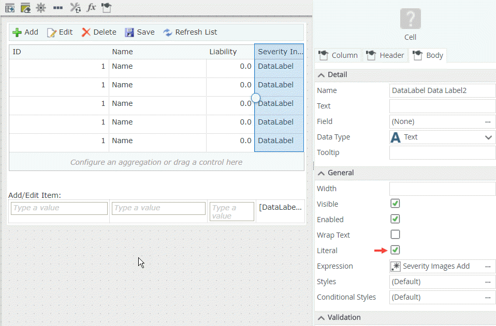
Task: Click the fx expressions icon in toolbar
Action: pos(91,8)
